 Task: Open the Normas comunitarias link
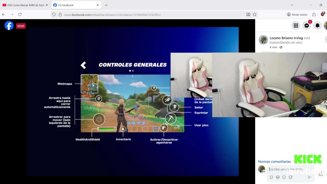tap(274, 162)
